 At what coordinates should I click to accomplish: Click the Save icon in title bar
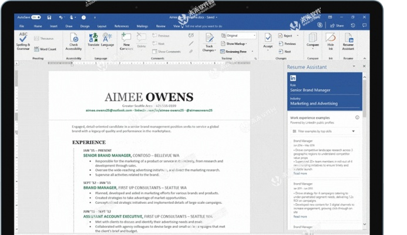[x=49, y=18]
